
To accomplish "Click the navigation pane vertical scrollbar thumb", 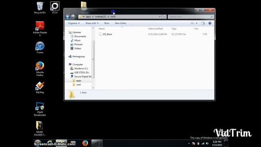I will [93, 59].
